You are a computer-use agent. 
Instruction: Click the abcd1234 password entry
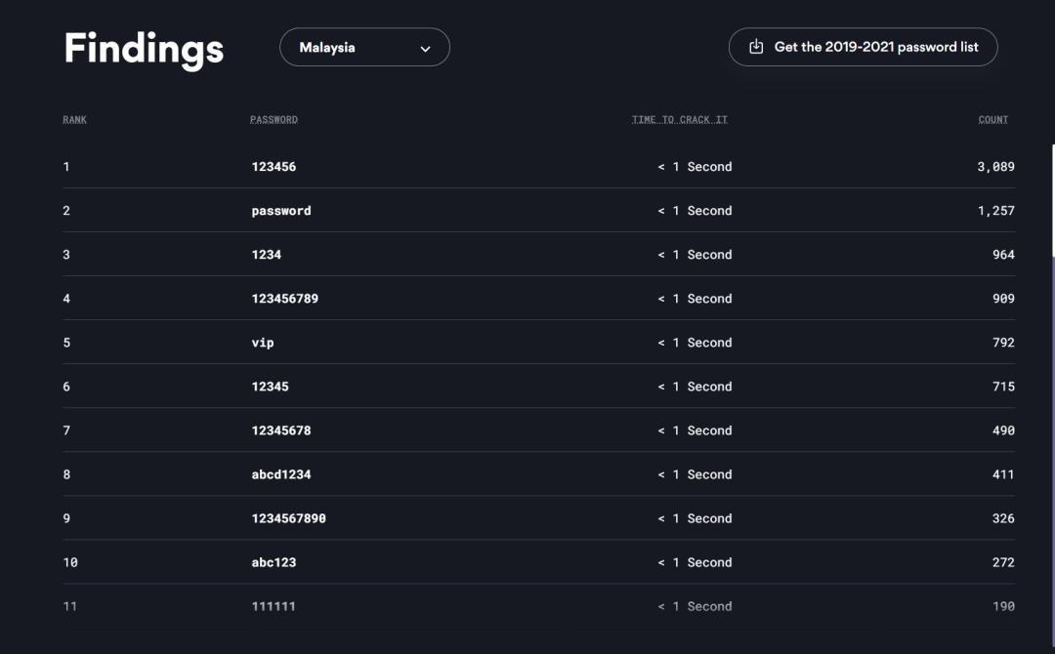pos(281,474)
